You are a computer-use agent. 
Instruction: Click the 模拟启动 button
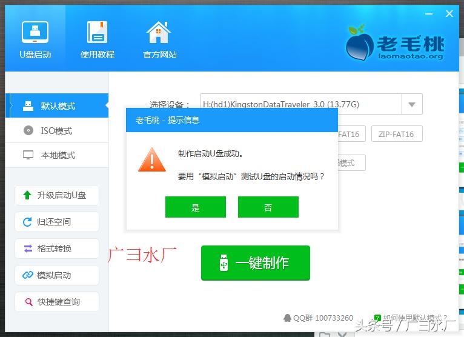coord(57,275)
